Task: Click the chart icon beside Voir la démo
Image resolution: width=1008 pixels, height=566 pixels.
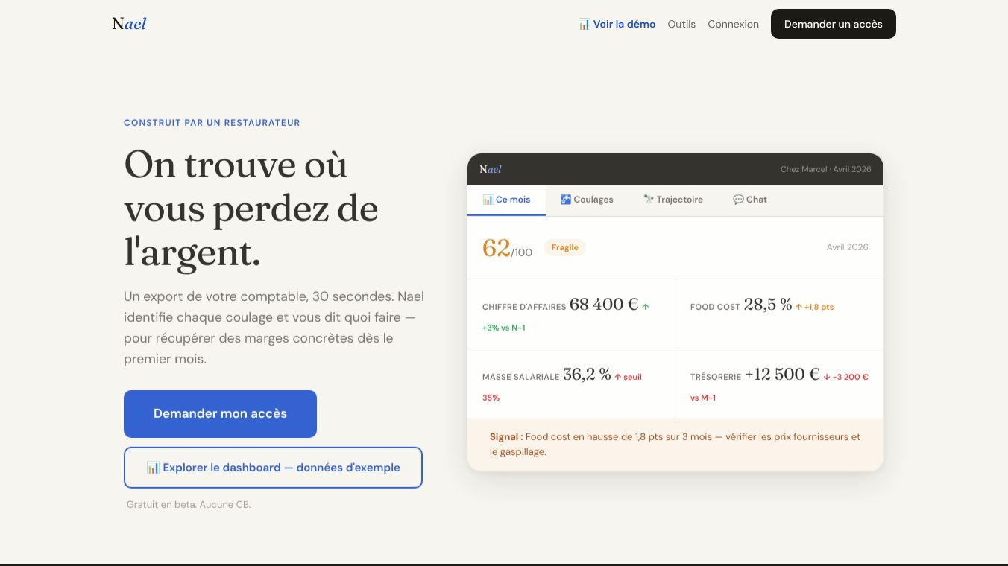Action: tap(584, 24)
